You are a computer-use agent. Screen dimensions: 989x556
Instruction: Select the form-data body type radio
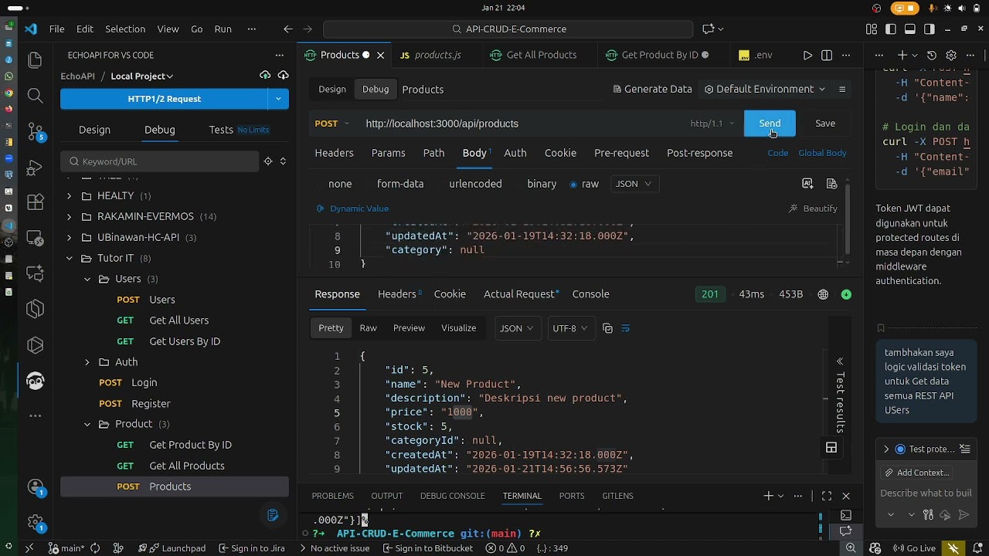394,184
